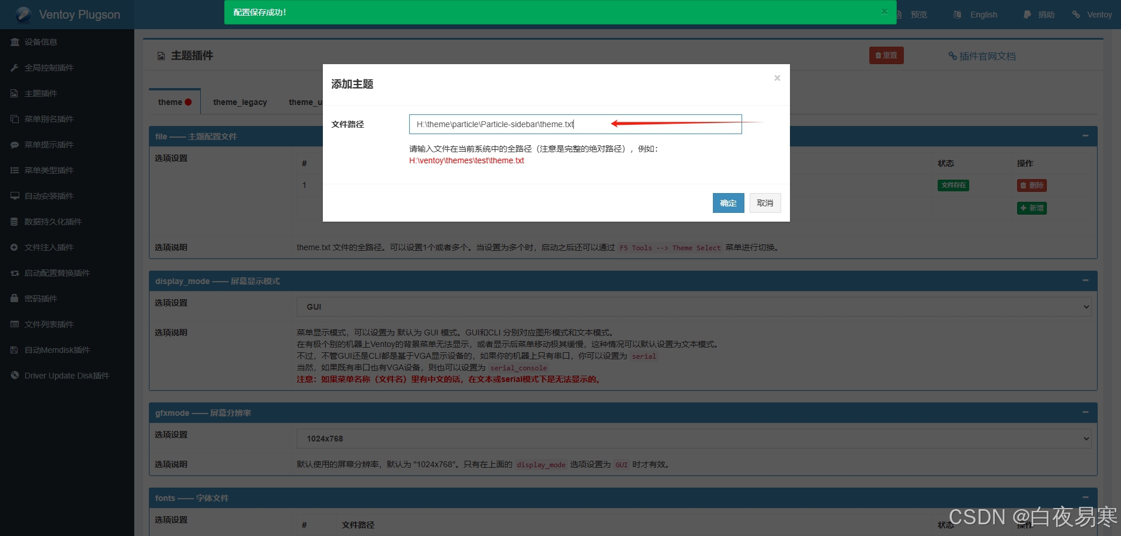The width and height of the screenshot is (1121, 536).
Task: Click the Ventoy Plugson logo icon
Action: (x=23, y=15)
